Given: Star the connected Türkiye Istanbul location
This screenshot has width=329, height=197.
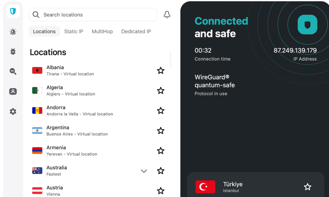Looking at the screenshot, I should coord(307,187).
